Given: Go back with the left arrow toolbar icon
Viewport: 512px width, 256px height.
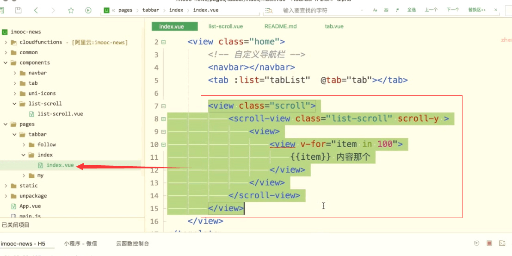Looking at the screenshot, I should point(36,11).
